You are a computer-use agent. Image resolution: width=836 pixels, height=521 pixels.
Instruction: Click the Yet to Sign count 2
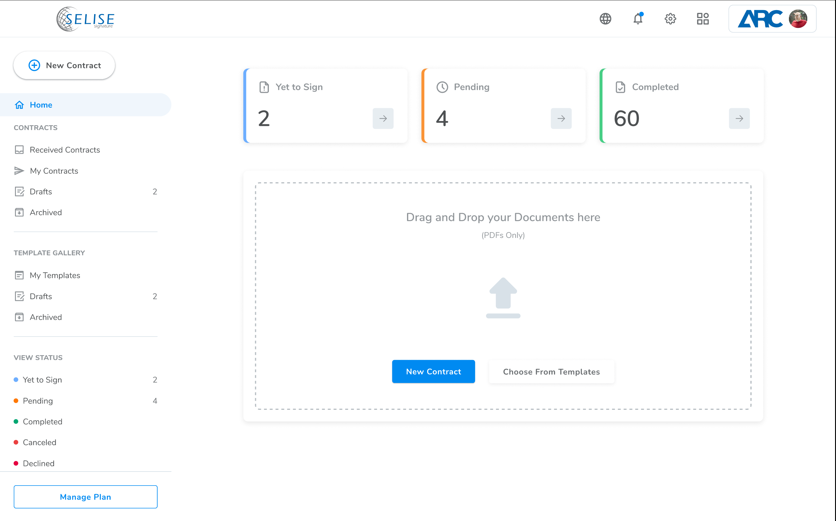click(264, 118)
